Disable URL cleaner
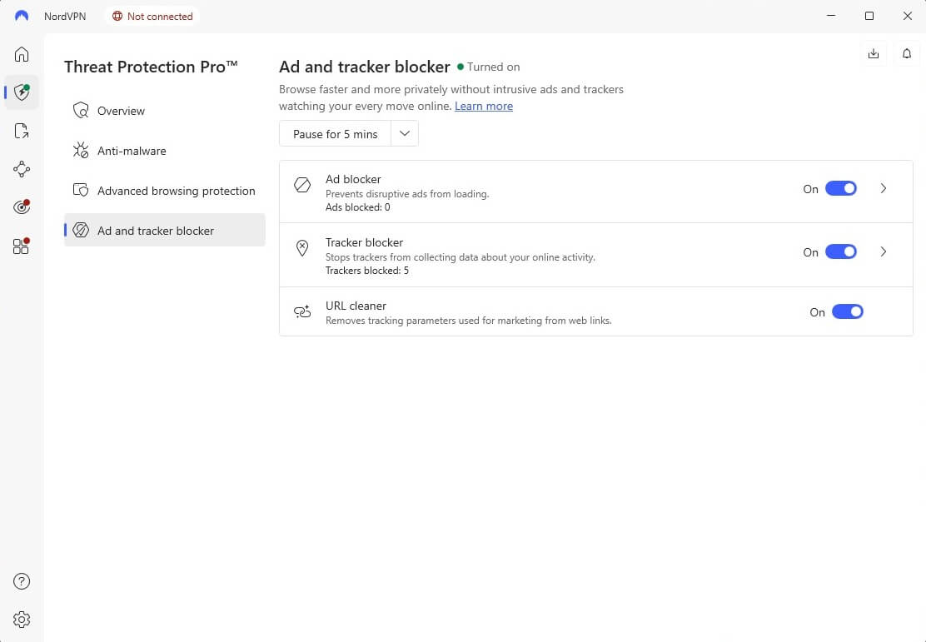The width and height of the screenshot is (926, 642). pyautogui.click(x=848, y=311)
